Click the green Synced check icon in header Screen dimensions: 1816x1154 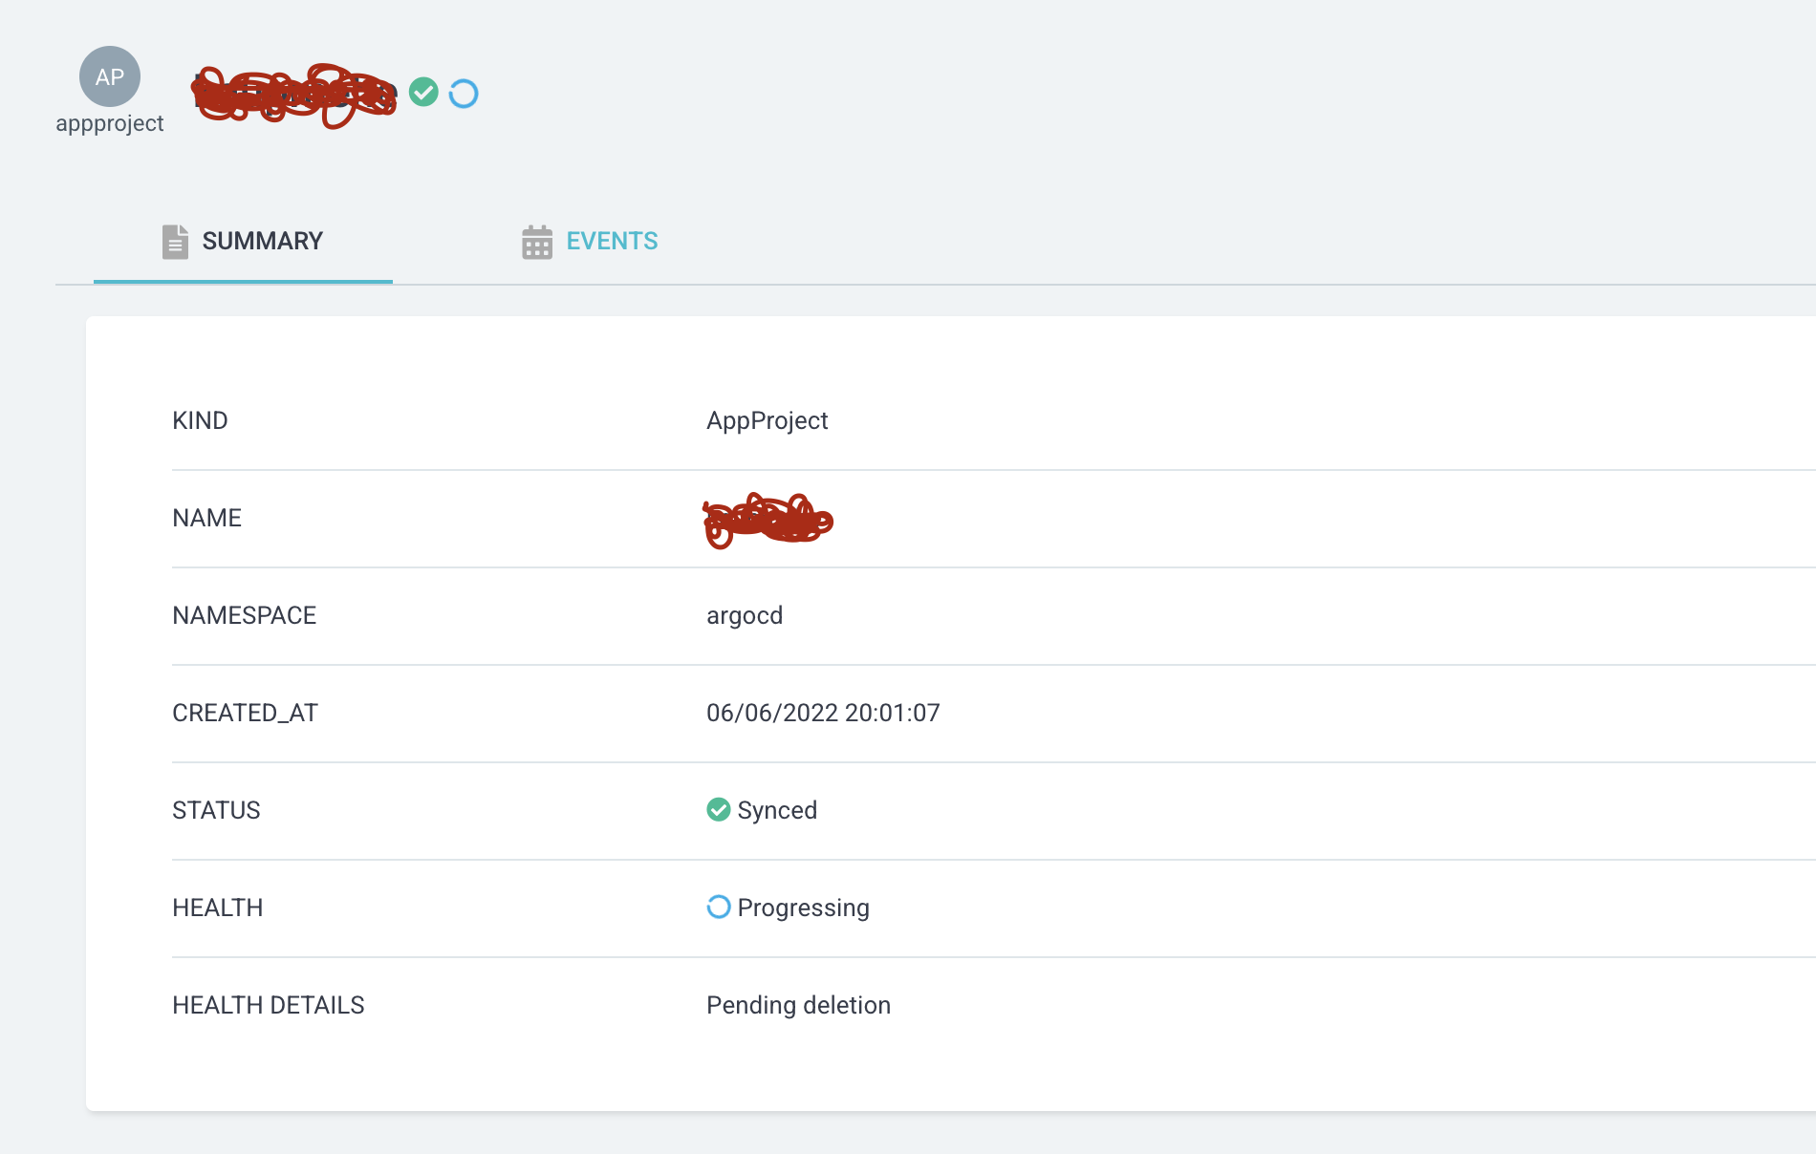click(423, 92)
